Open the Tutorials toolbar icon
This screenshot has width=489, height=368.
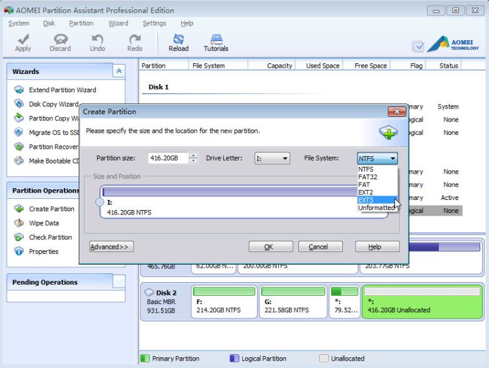(216, 39)
